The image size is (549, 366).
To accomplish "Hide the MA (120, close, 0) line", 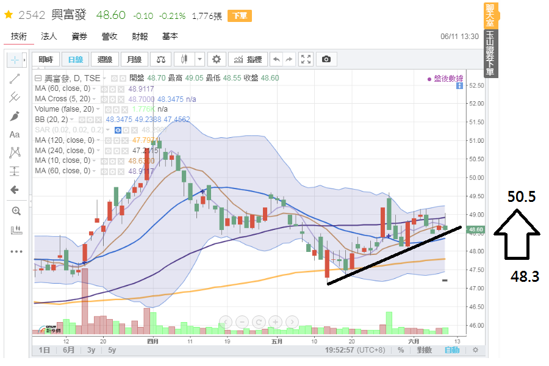I will pyautogui.click(x=108, y=141).
